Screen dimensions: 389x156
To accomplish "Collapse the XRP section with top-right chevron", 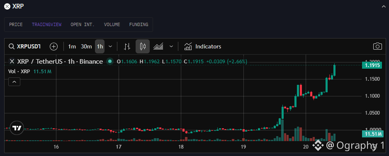I will 383,7.
